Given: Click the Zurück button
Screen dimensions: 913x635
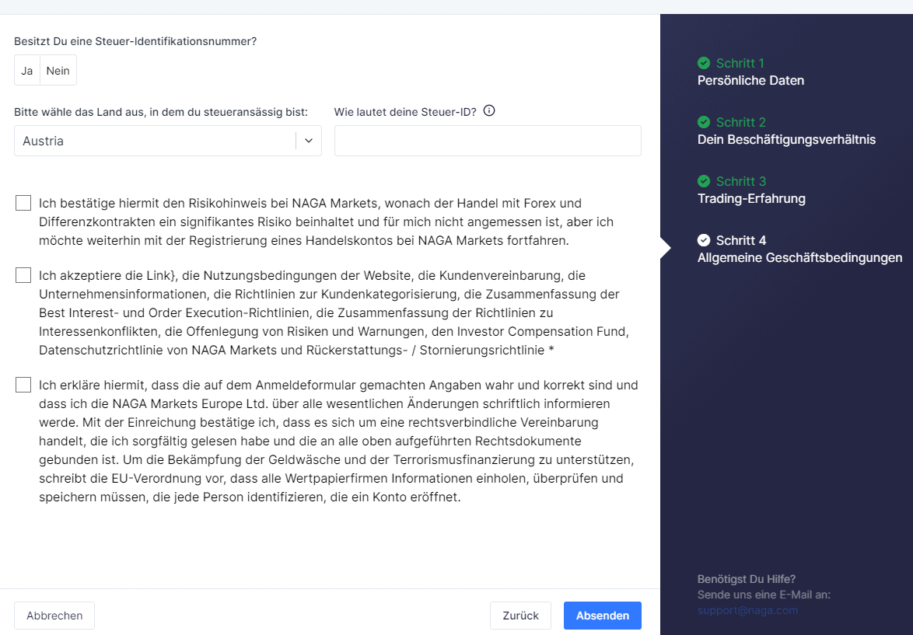Looking at the screenshot, I should [x=520, y=616].
